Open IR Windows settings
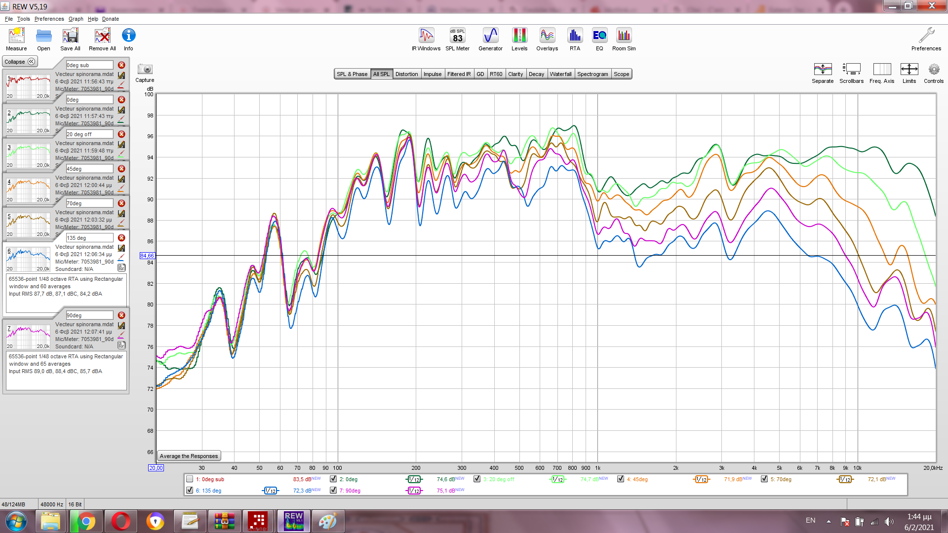Viewport: 948px width, 533px height. tap(426, 39)
